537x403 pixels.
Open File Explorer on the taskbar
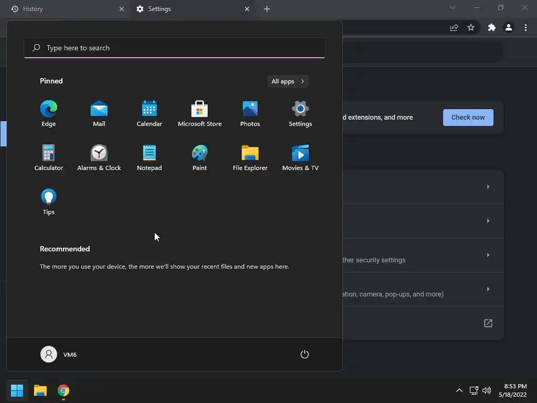point(40,390)
